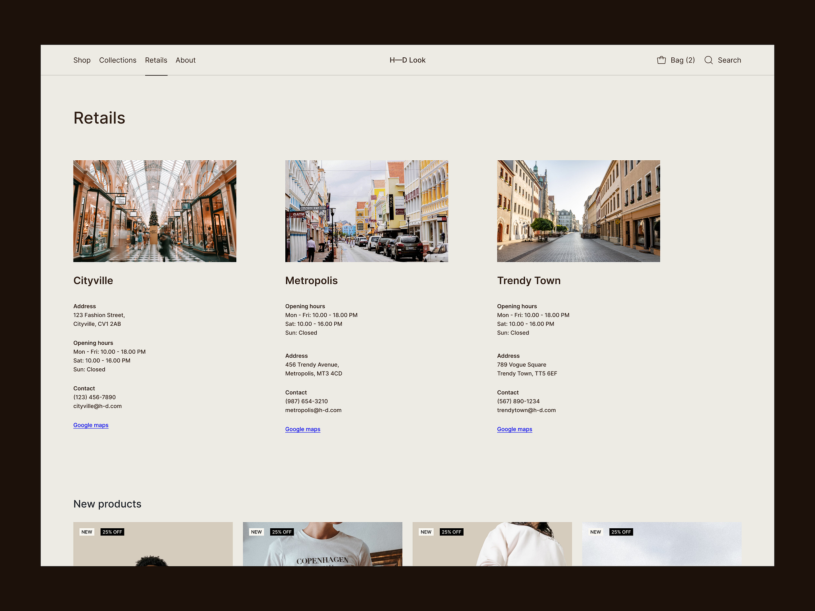Screen dimensions: 815x611
Task: Open Google maps for Metropolis store
Action: (x=302, y=429)
